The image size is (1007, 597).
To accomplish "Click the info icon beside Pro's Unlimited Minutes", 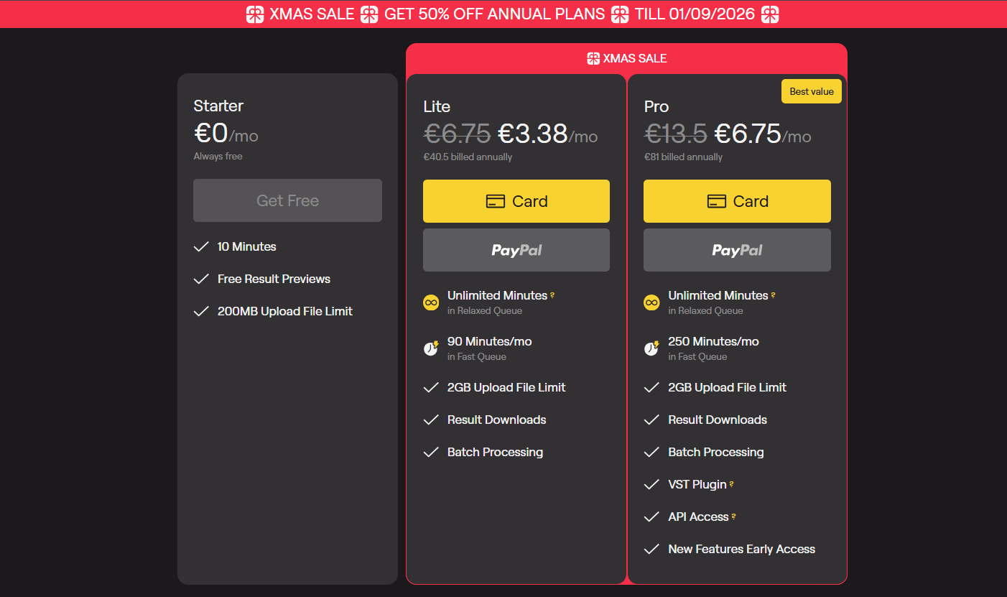I will 773,295.
